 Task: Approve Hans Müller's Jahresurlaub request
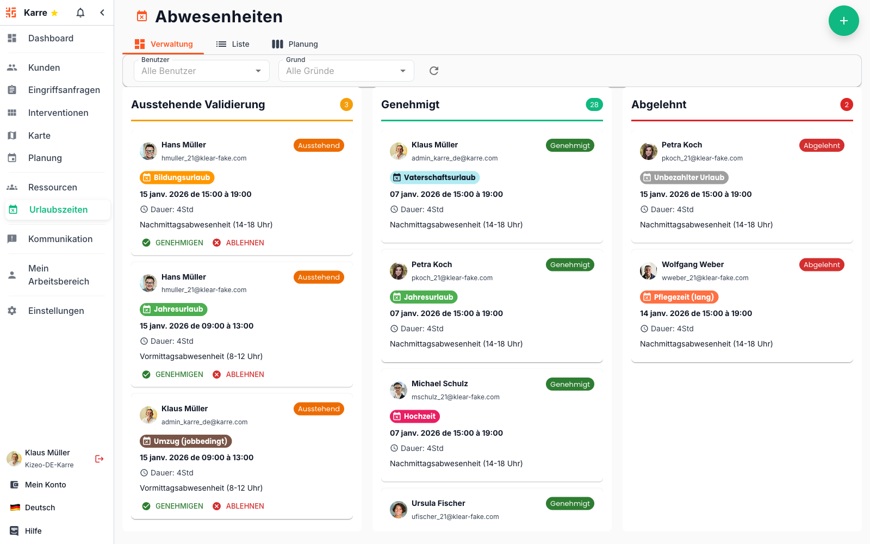172,374
